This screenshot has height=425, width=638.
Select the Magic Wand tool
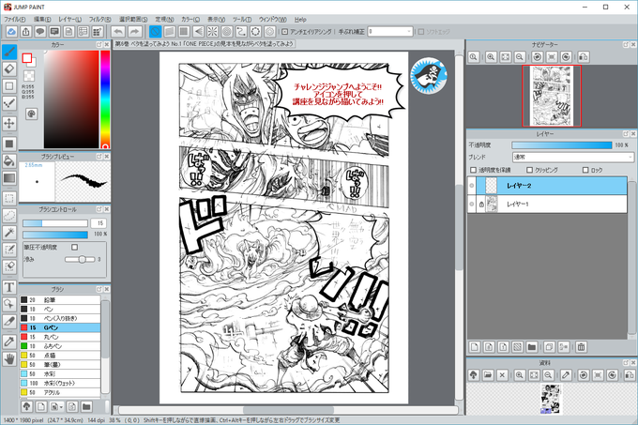coord(9,233)
